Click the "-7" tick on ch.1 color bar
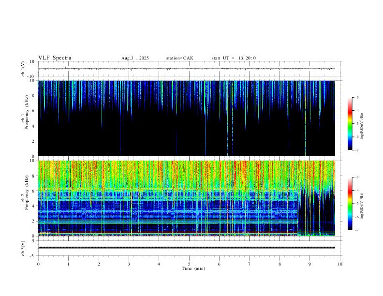The width and height of the screenshot is (383, 296). (356, 150)
